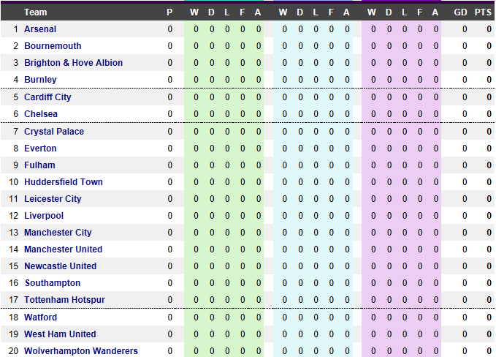Open Huddersfield Town team page

coord(64,182)
